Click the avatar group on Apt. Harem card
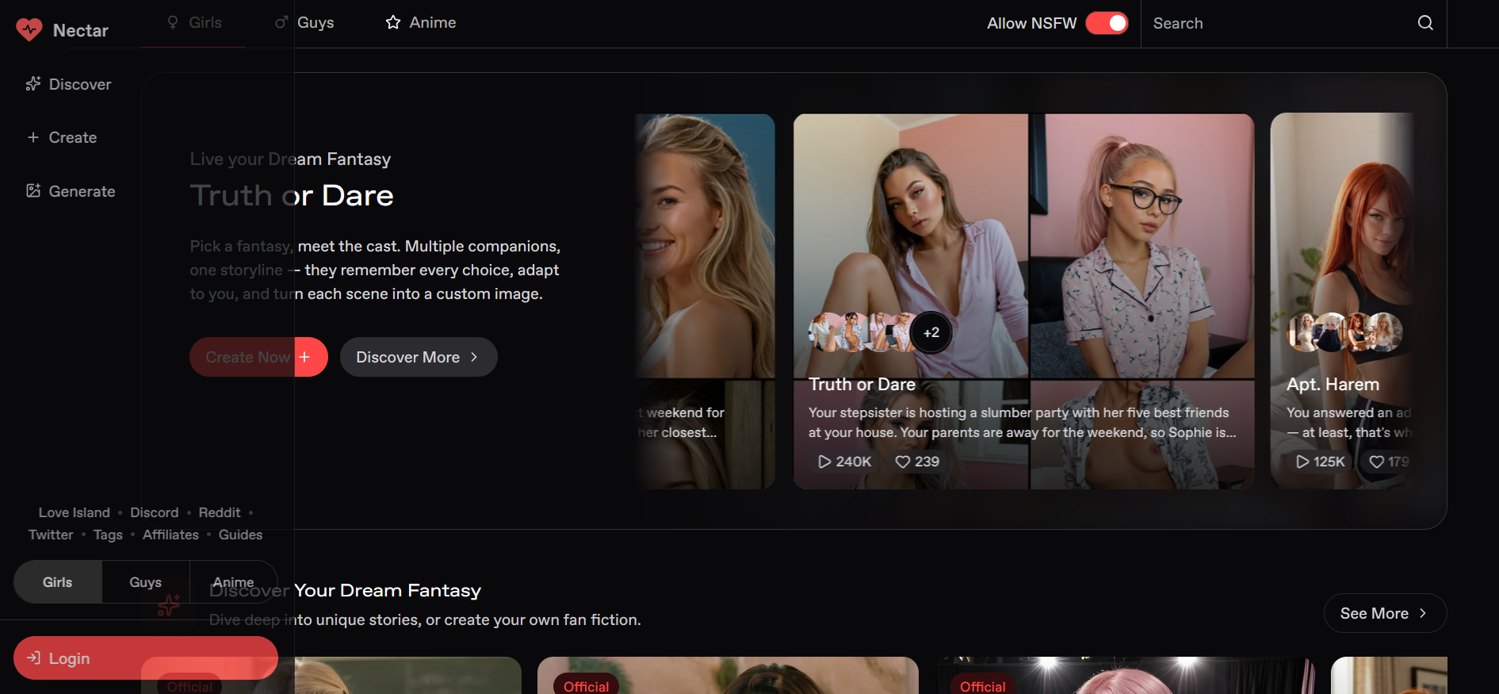This screenshot has height=694, width=1499. pos(1344,332)
